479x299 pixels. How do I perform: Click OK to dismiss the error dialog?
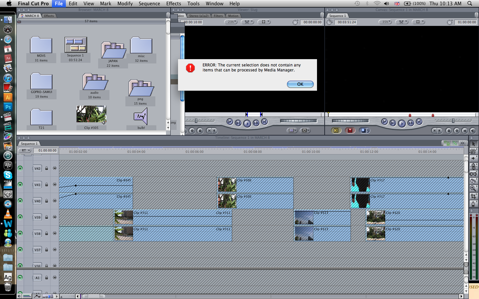300,84
